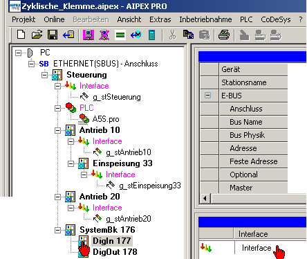
Task: Click the Save floppy disk icon
Action: [53, 35]
